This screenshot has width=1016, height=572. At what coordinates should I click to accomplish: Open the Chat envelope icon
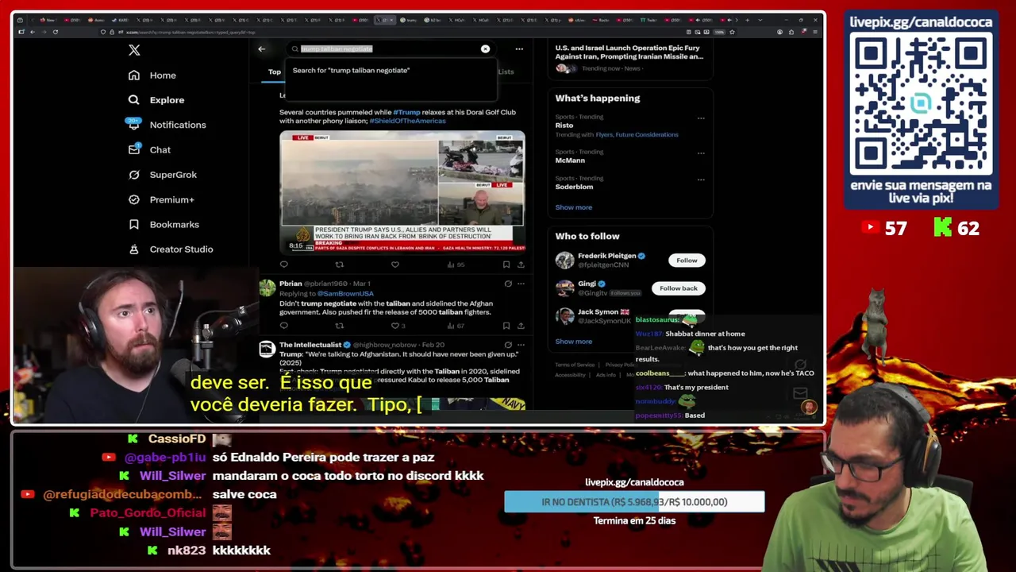[134, 149]
